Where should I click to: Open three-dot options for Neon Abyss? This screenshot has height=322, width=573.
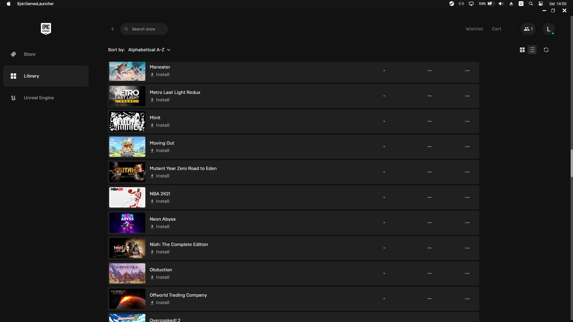(467, 223)
